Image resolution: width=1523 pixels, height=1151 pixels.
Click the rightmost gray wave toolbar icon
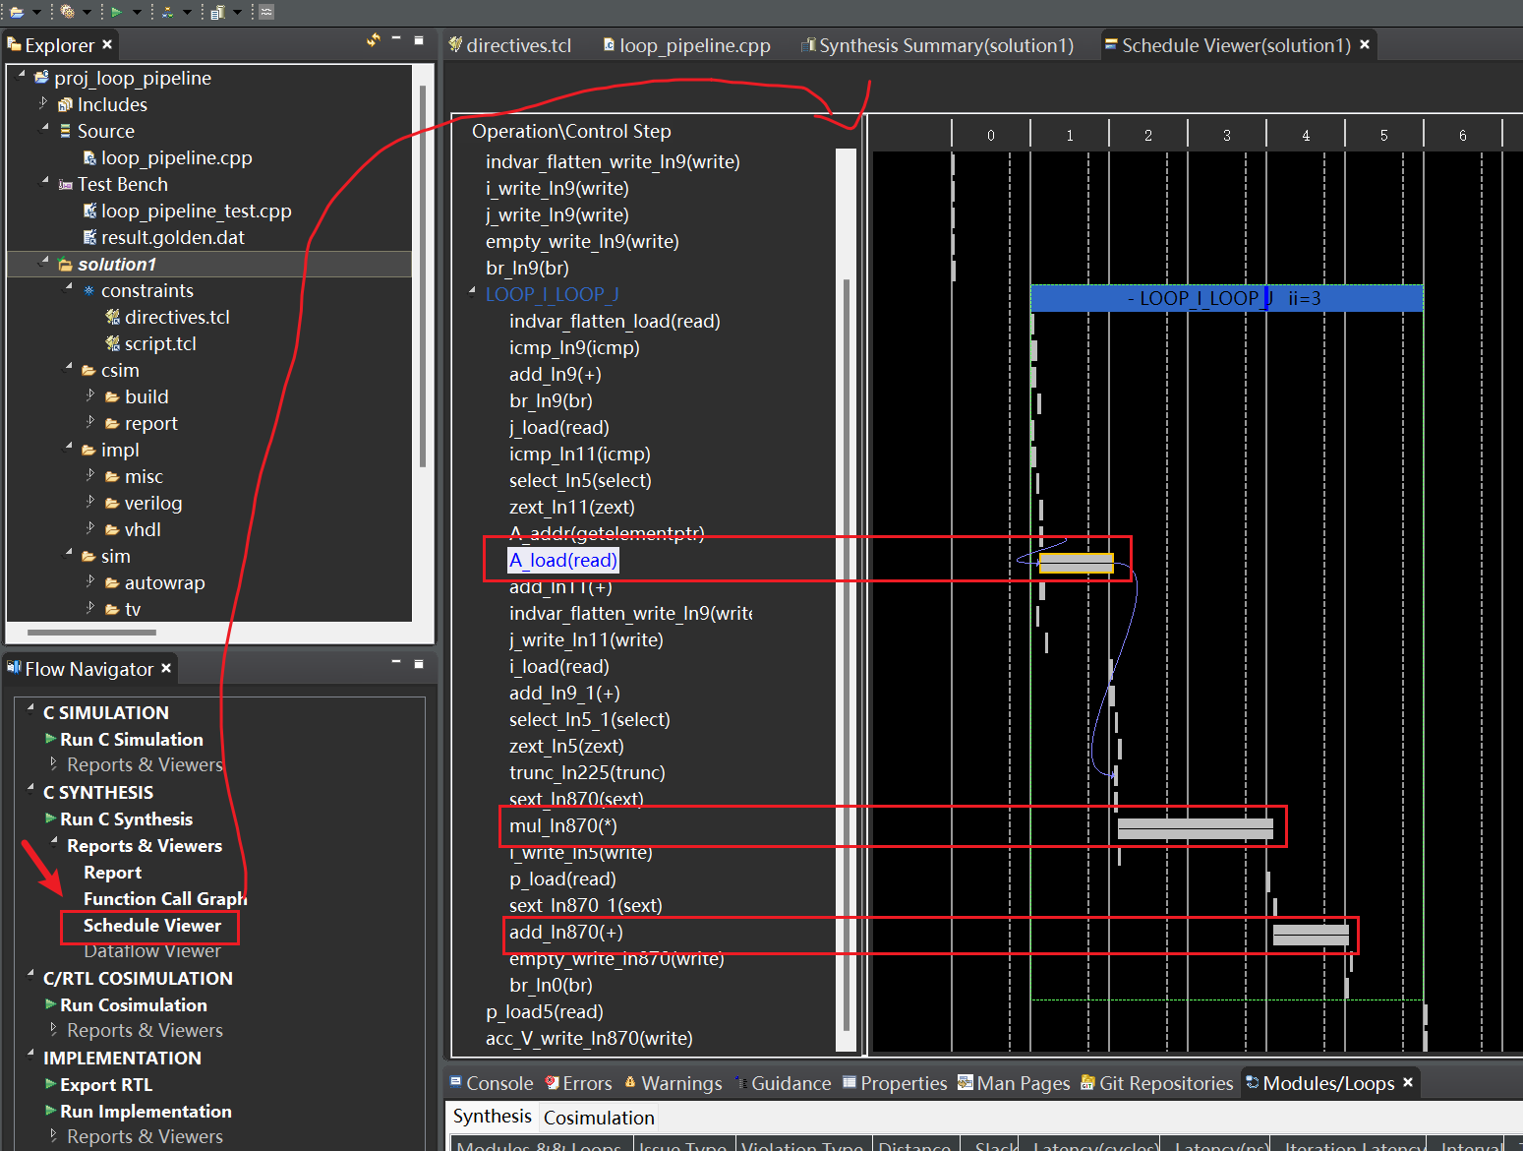point(266,12)
